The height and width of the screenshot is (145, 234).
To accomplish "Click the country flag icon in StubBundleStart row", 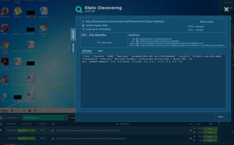I will point(190,139).
